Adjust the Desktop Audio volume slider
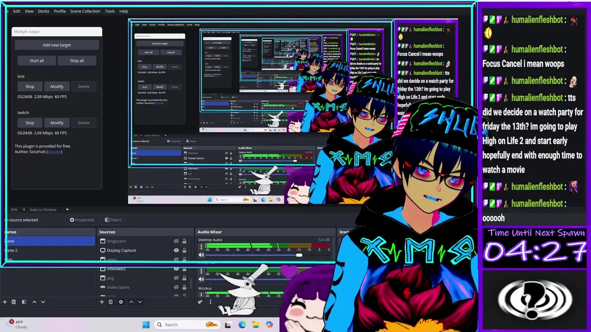Screen dimensions: 591x332 point(299,255)
